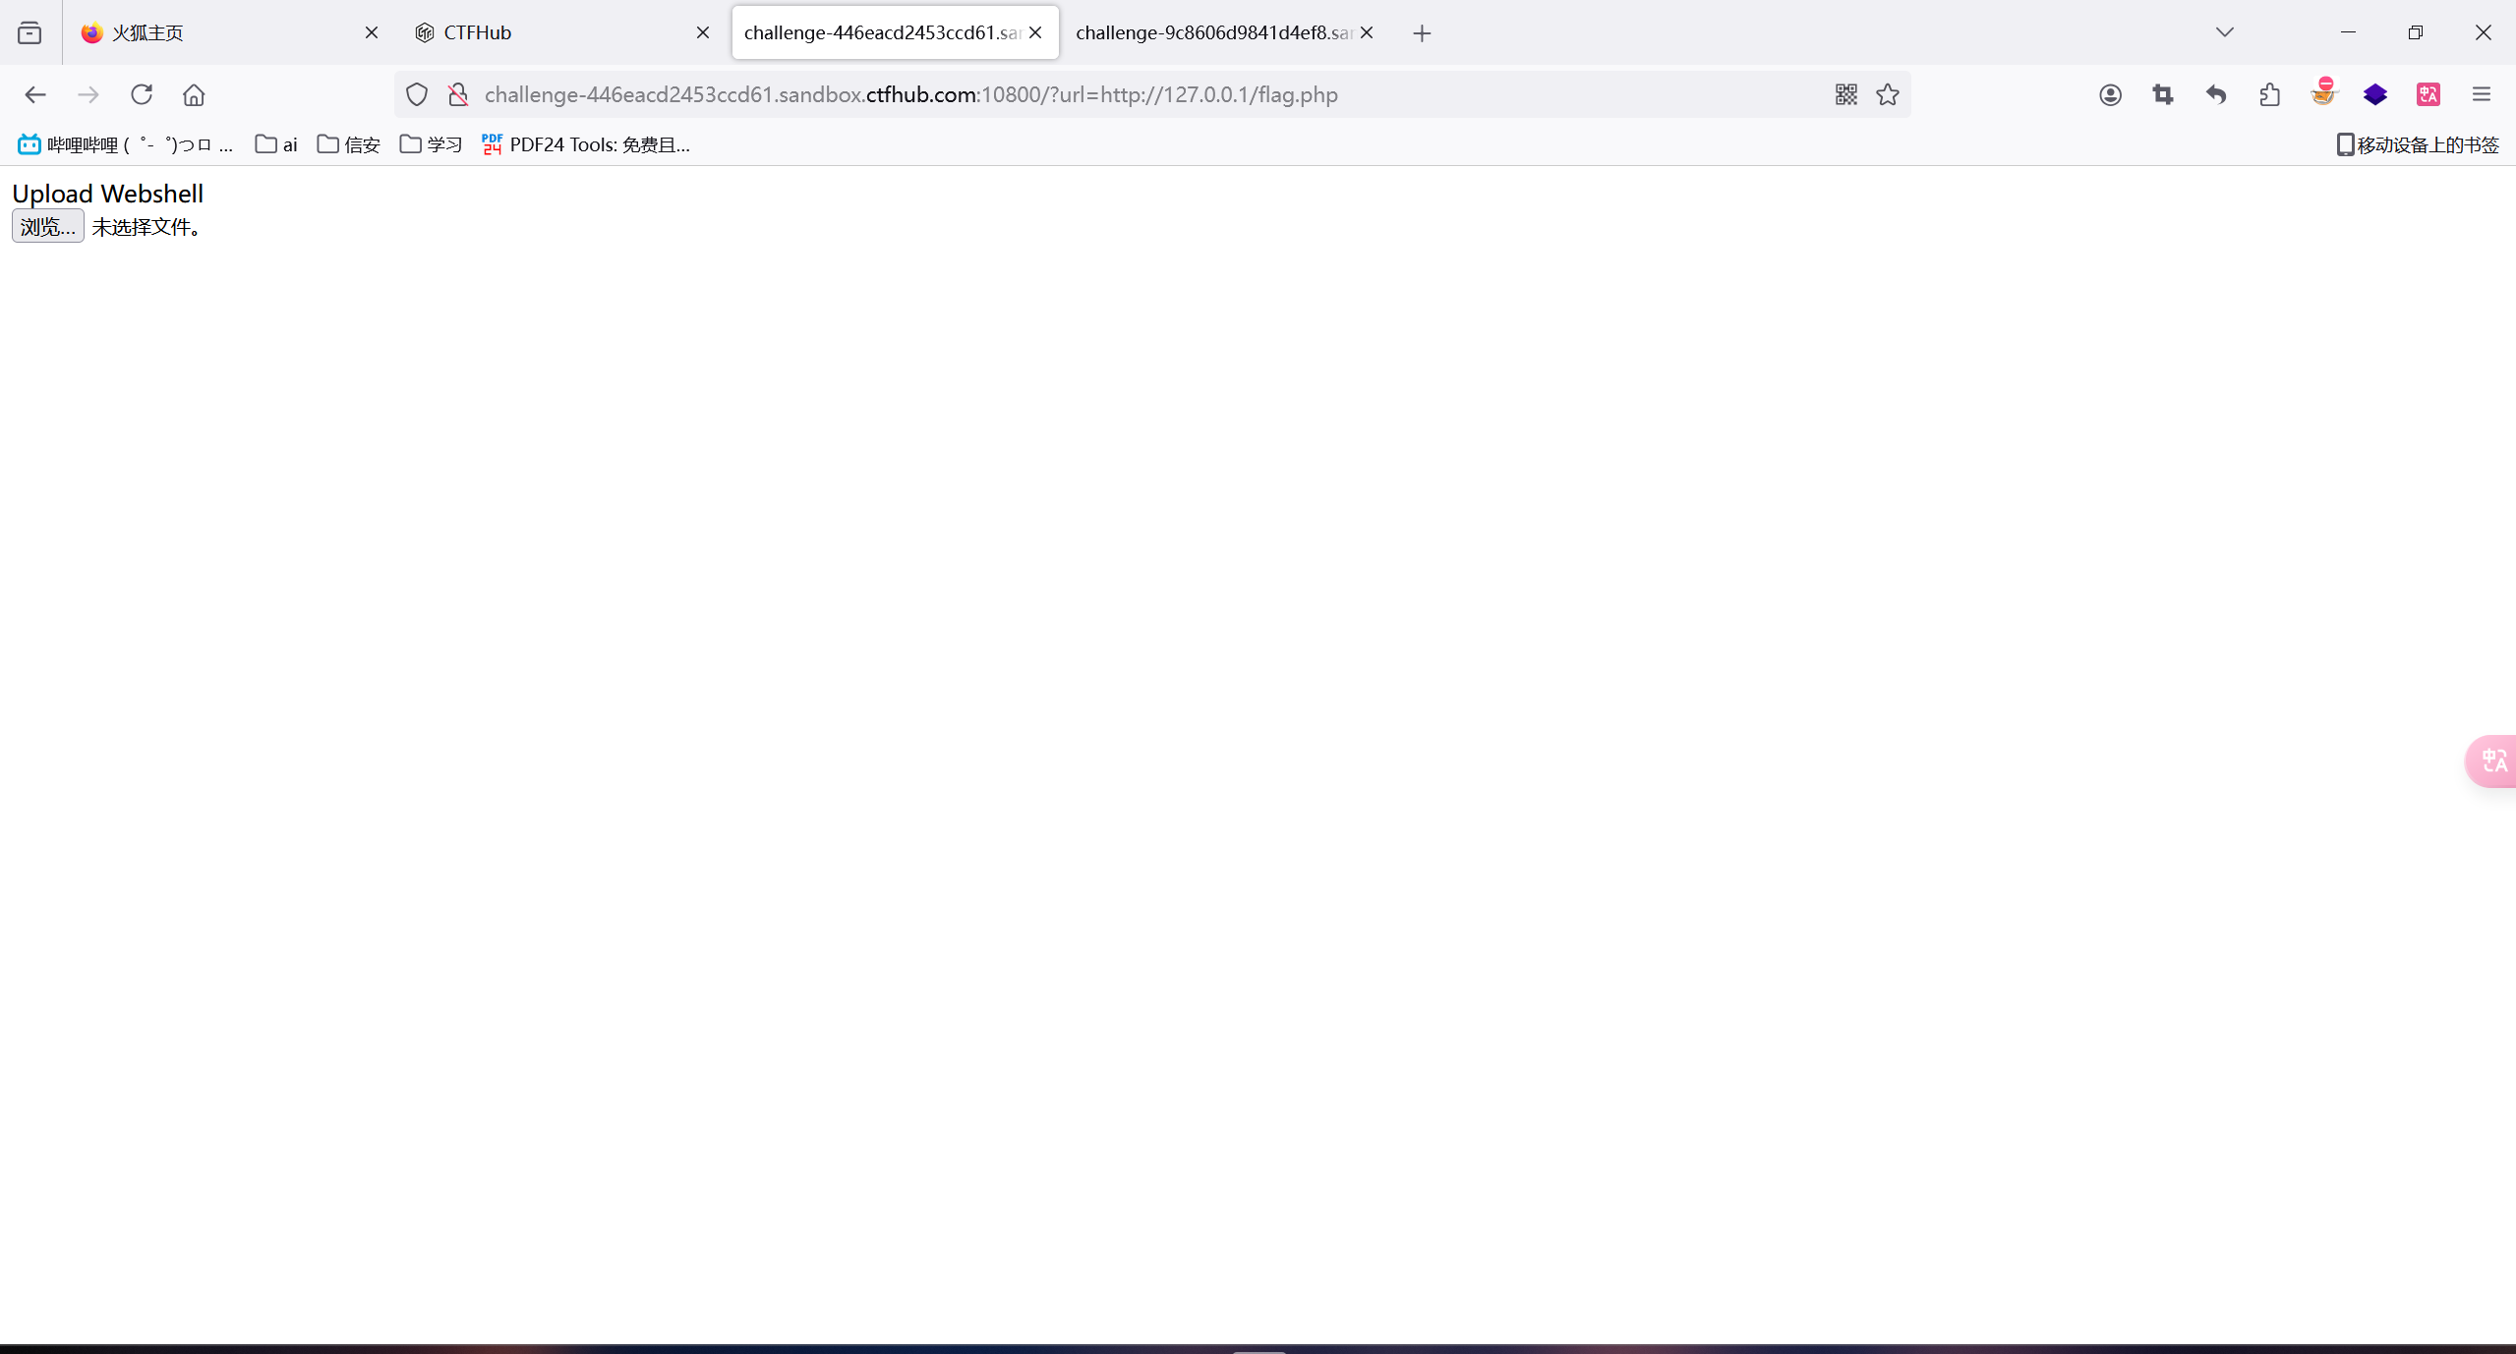Open the 哔哩哔哩 bookmark
This screenshot has width=2516, height=1354.
125,144
